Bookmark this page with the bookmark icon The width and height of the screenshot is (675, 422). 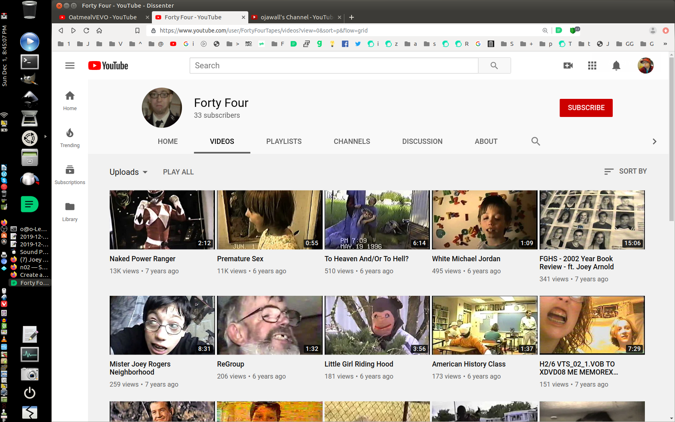pyautogui.click(x=137, y=31)
